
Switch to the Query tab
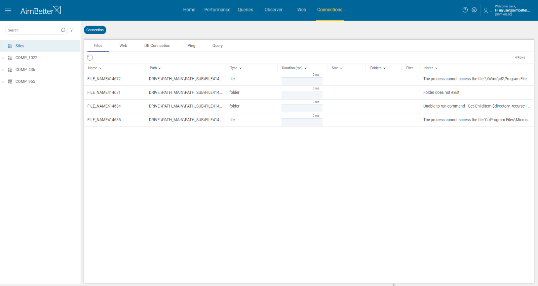(218, 46)
